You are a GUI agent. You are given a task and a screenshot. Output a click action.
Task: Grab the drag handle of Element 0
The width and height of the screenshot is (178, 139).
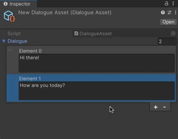click(10, 50)
